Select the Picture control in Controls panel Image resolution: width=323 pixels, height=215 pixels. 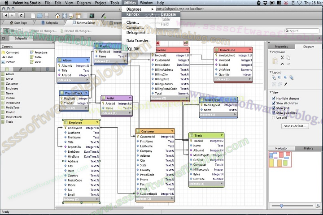tap(8, 62)
